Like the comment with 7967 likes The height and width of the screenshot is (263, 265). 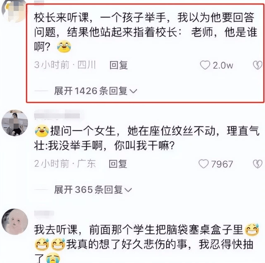coord(204,164)
